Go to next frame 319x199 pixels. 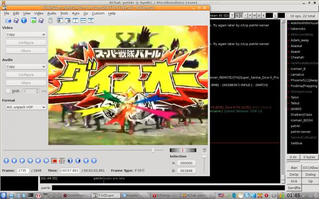(x=30, y=161)
